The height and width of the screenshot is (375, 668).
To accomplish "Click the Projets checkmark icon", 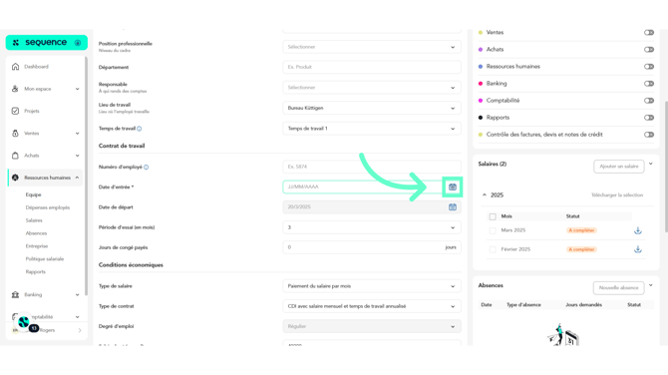I will (x=15, y=111).
